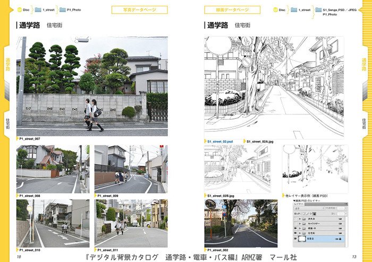The width and height of the screenshot is (372, 262).
Task: Show the キャラクター layer group
Action: [x=295, y=223]
